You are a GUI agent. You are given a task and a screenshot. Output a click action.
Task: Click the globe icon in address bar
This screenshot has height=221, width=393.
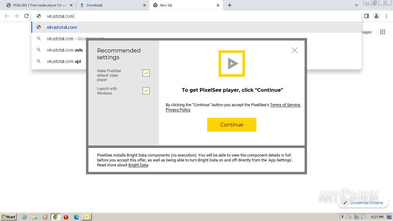click(39, 16)
